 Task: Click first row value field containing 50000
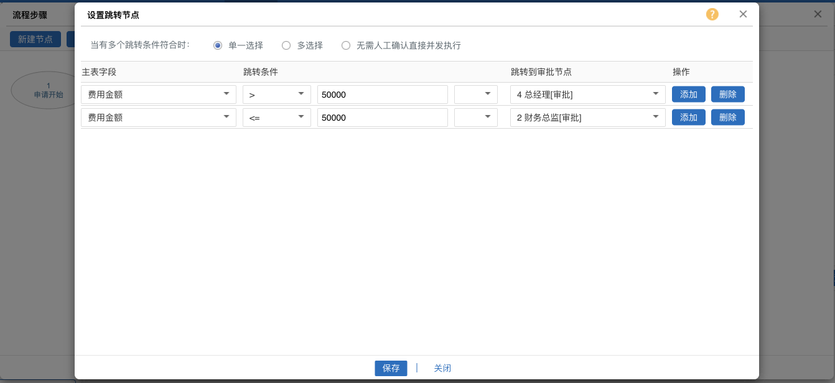(x=382, y=95)
